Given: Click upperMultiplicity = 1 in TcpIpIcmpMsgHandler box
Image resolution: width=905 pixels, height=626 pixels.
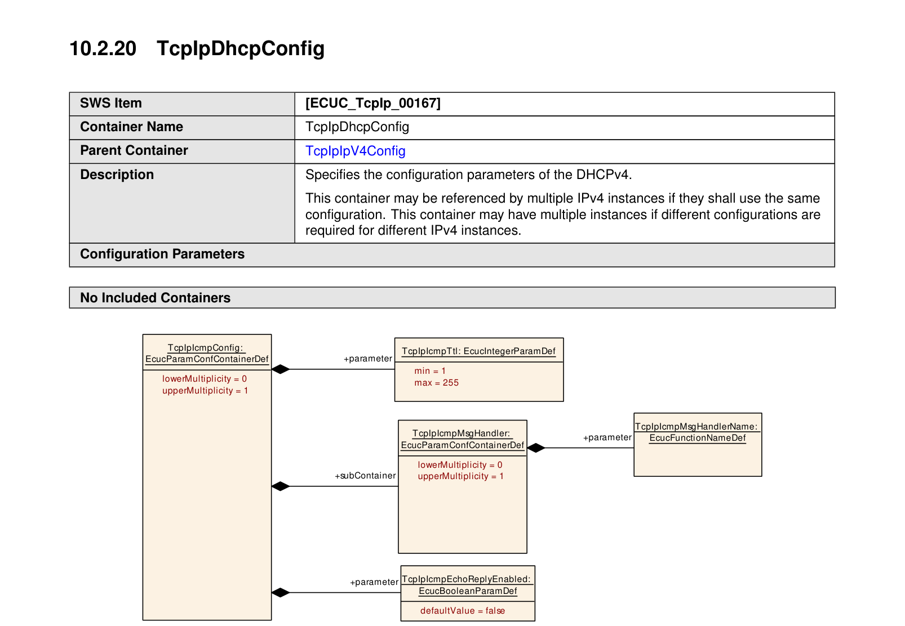Looking at the screenshot, I should [460, 476].
